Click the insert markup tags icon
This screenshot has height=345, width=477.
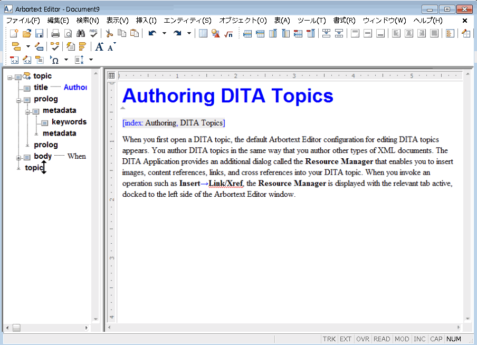pos(16,46)
